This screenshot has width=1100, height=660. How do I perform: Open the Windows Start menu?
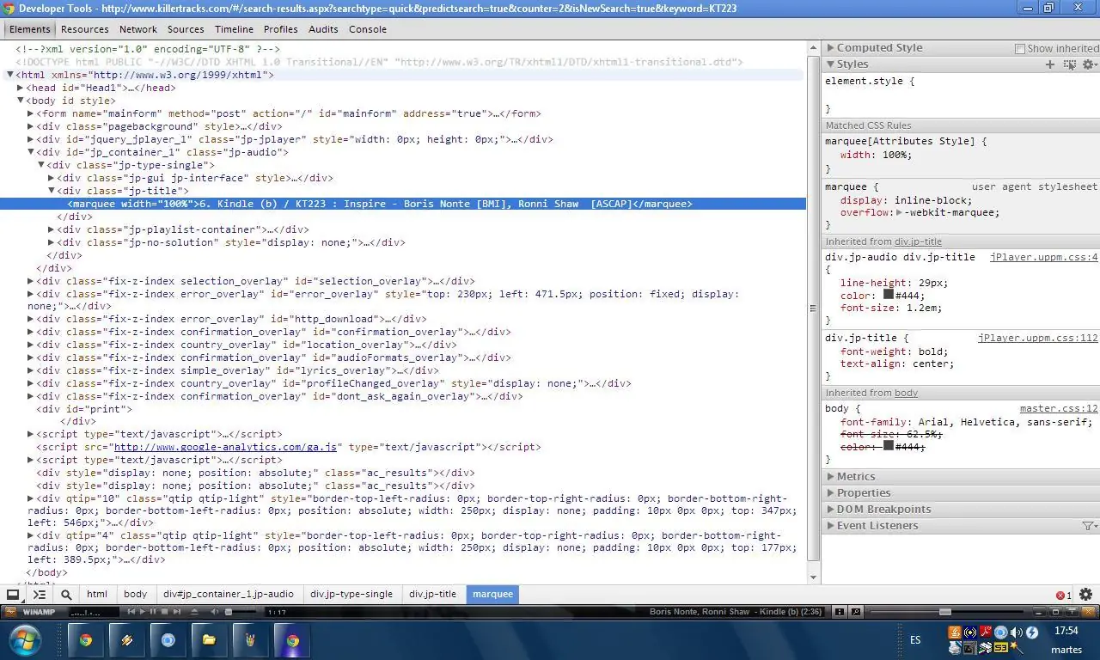pyautogui.click(x=24, y=640)
